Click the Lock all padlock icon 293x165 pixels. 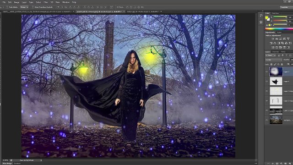[x=282, y=64]
